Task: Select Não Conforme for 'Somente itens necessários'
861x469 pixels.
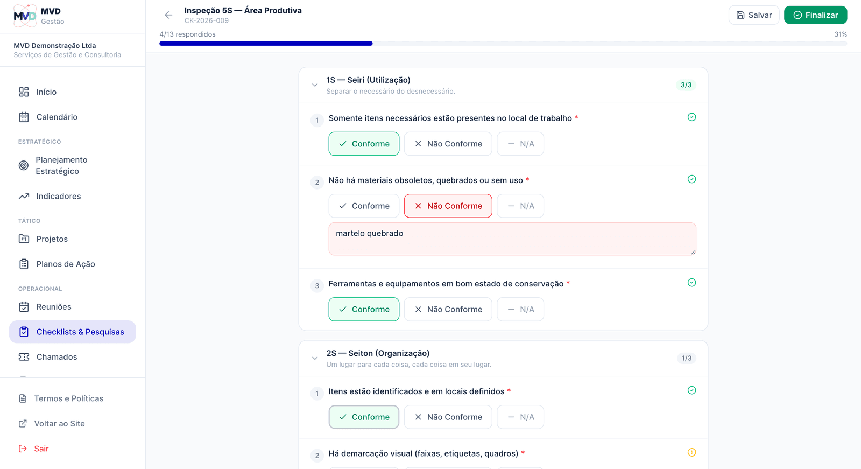Action: click(448, 144)
